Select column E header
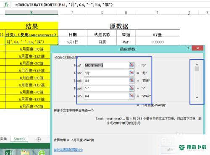The image size is (210, 155). pos(31,13)
